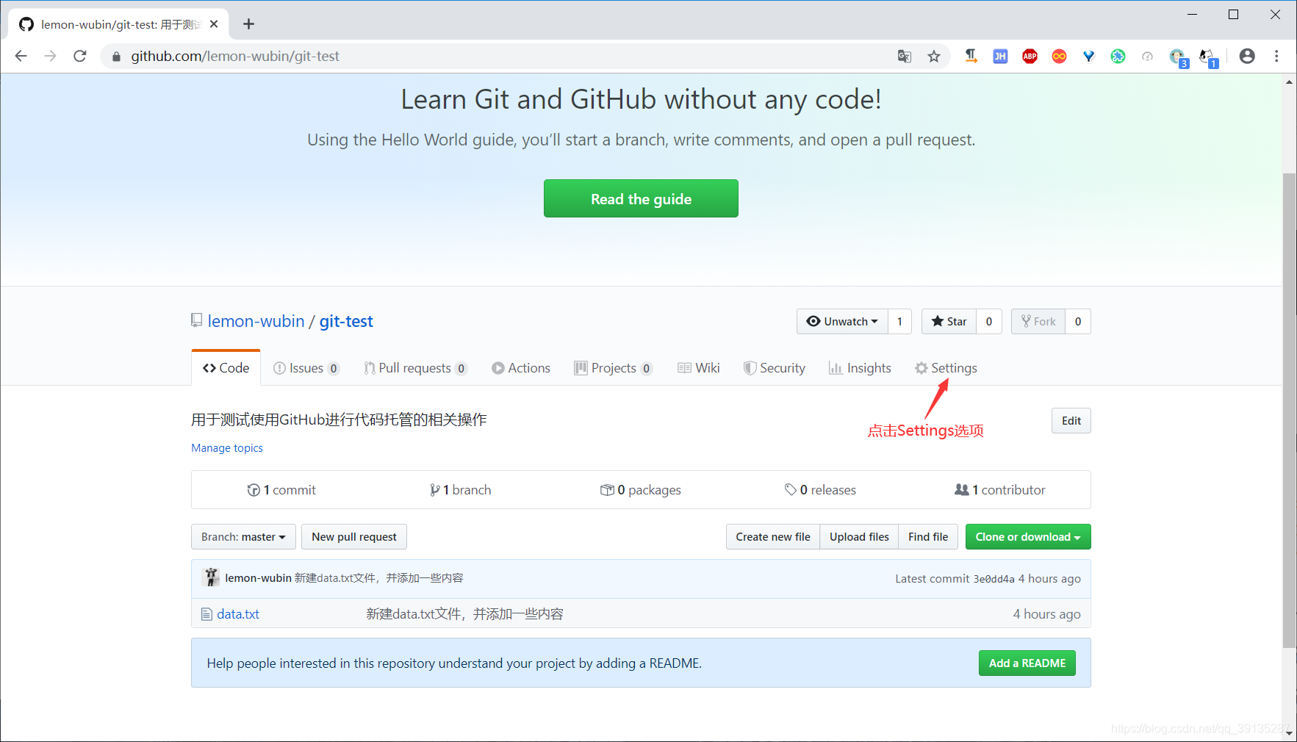View 1 contributor link
1297x742 pixels.
tap(1000, 490)
